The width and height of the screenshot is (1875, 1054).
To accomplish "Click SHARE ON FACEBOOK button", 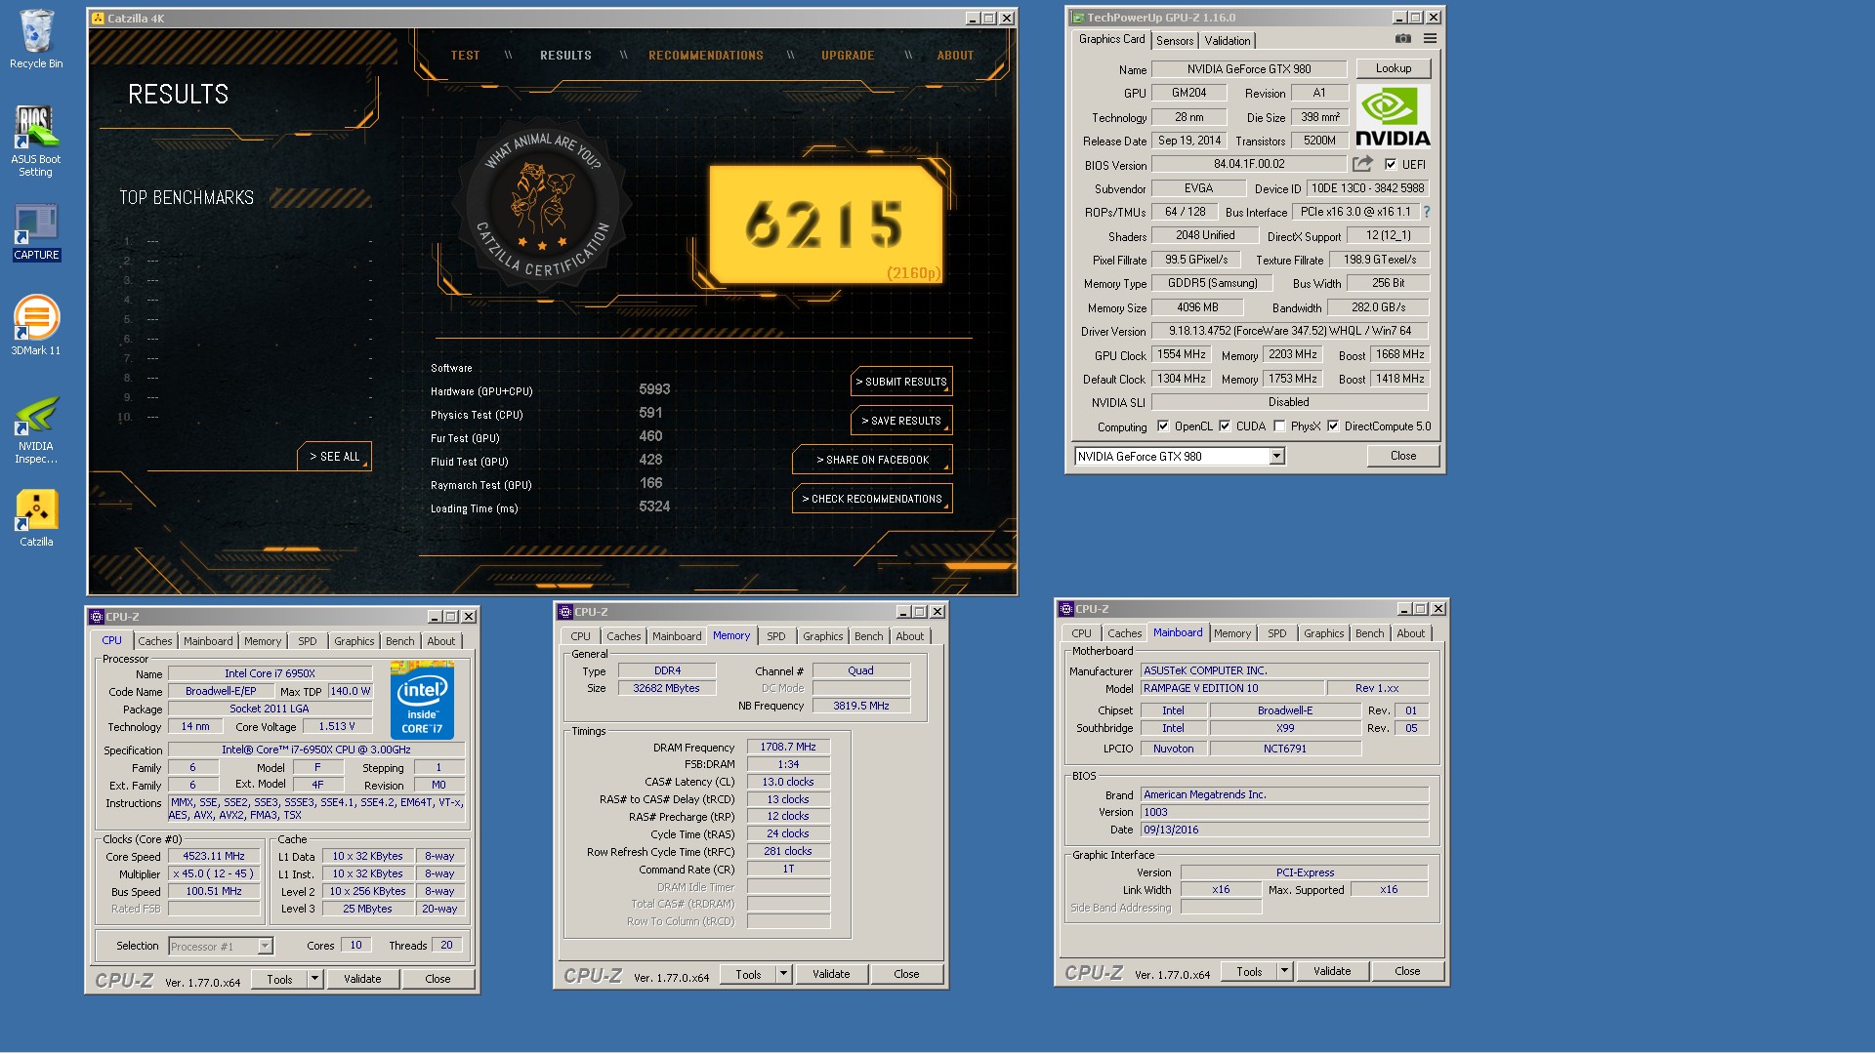I will click(872, 460).
